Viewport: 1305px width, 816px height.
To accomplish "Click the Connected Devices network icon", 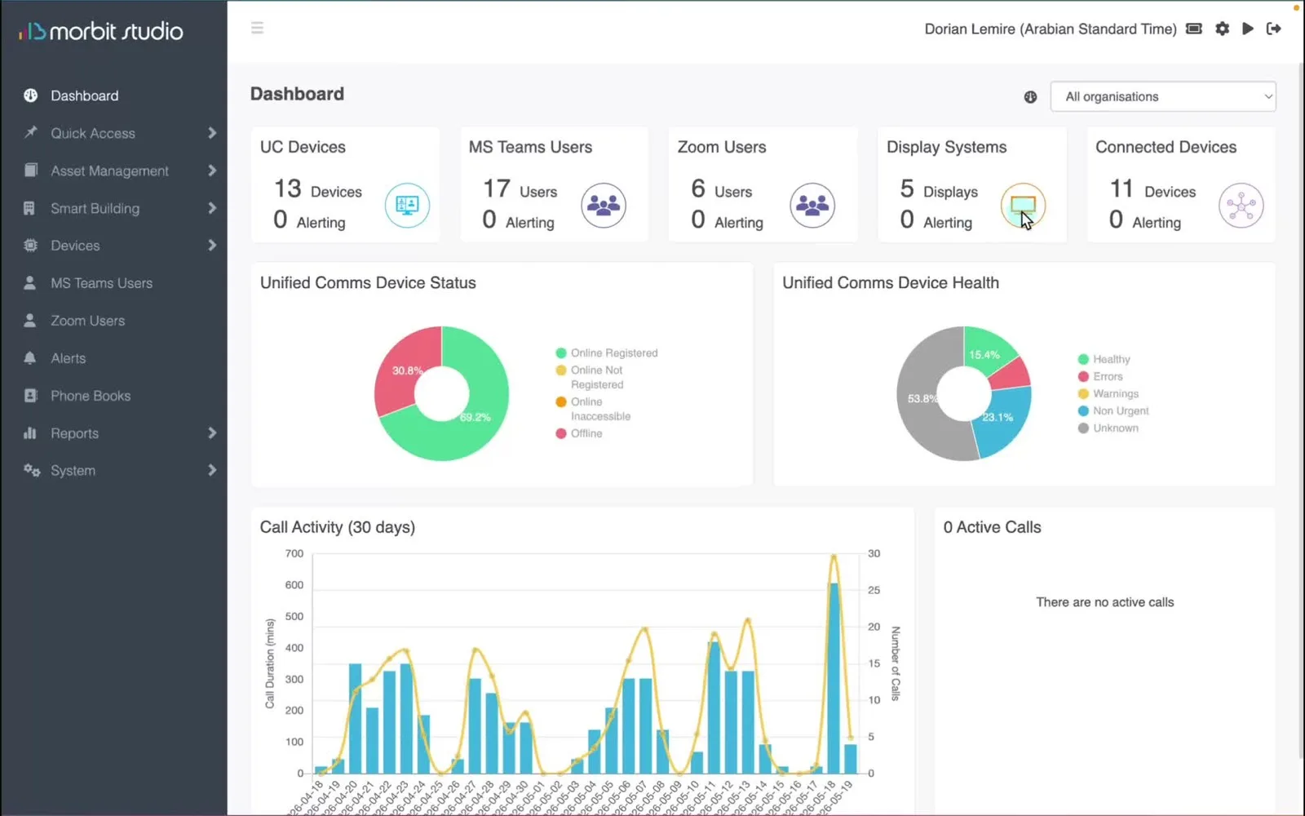I will [1241, 205].
